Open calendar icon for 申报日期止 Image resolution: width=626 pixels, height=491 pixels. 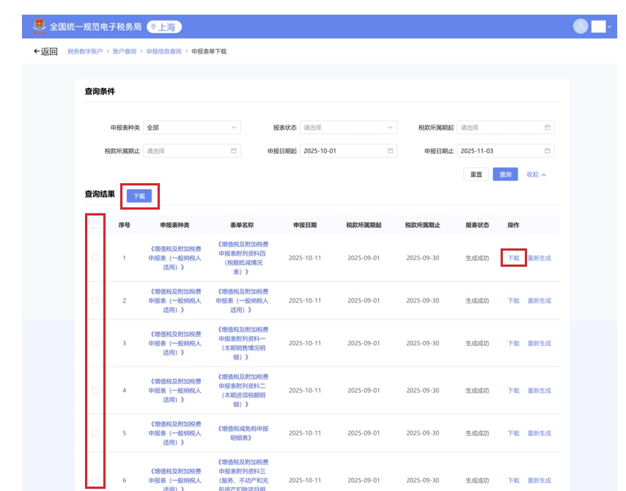(547, 151)
